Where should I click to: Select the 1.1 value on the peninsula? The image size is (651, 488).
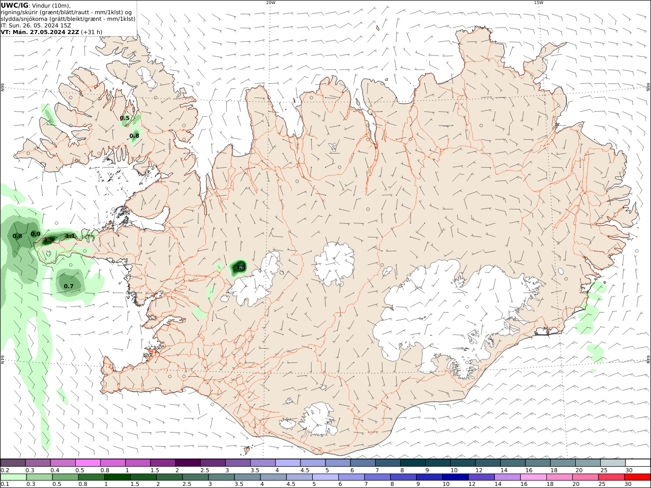coord(70,236)
